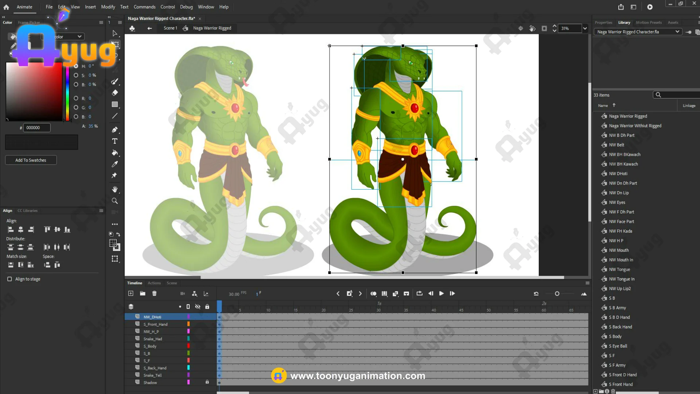Select the Rectangle tool

point(114,104)
